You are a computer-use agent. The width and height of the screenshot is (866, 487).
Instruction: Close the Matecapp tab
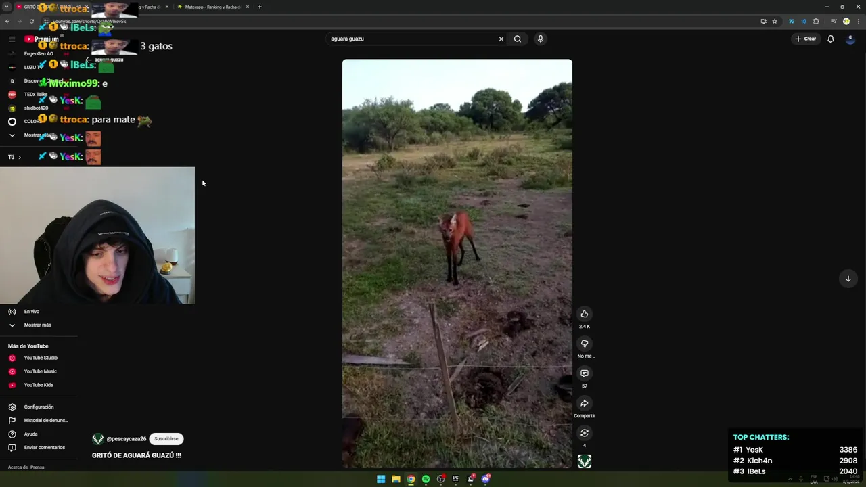coord(248,7)
